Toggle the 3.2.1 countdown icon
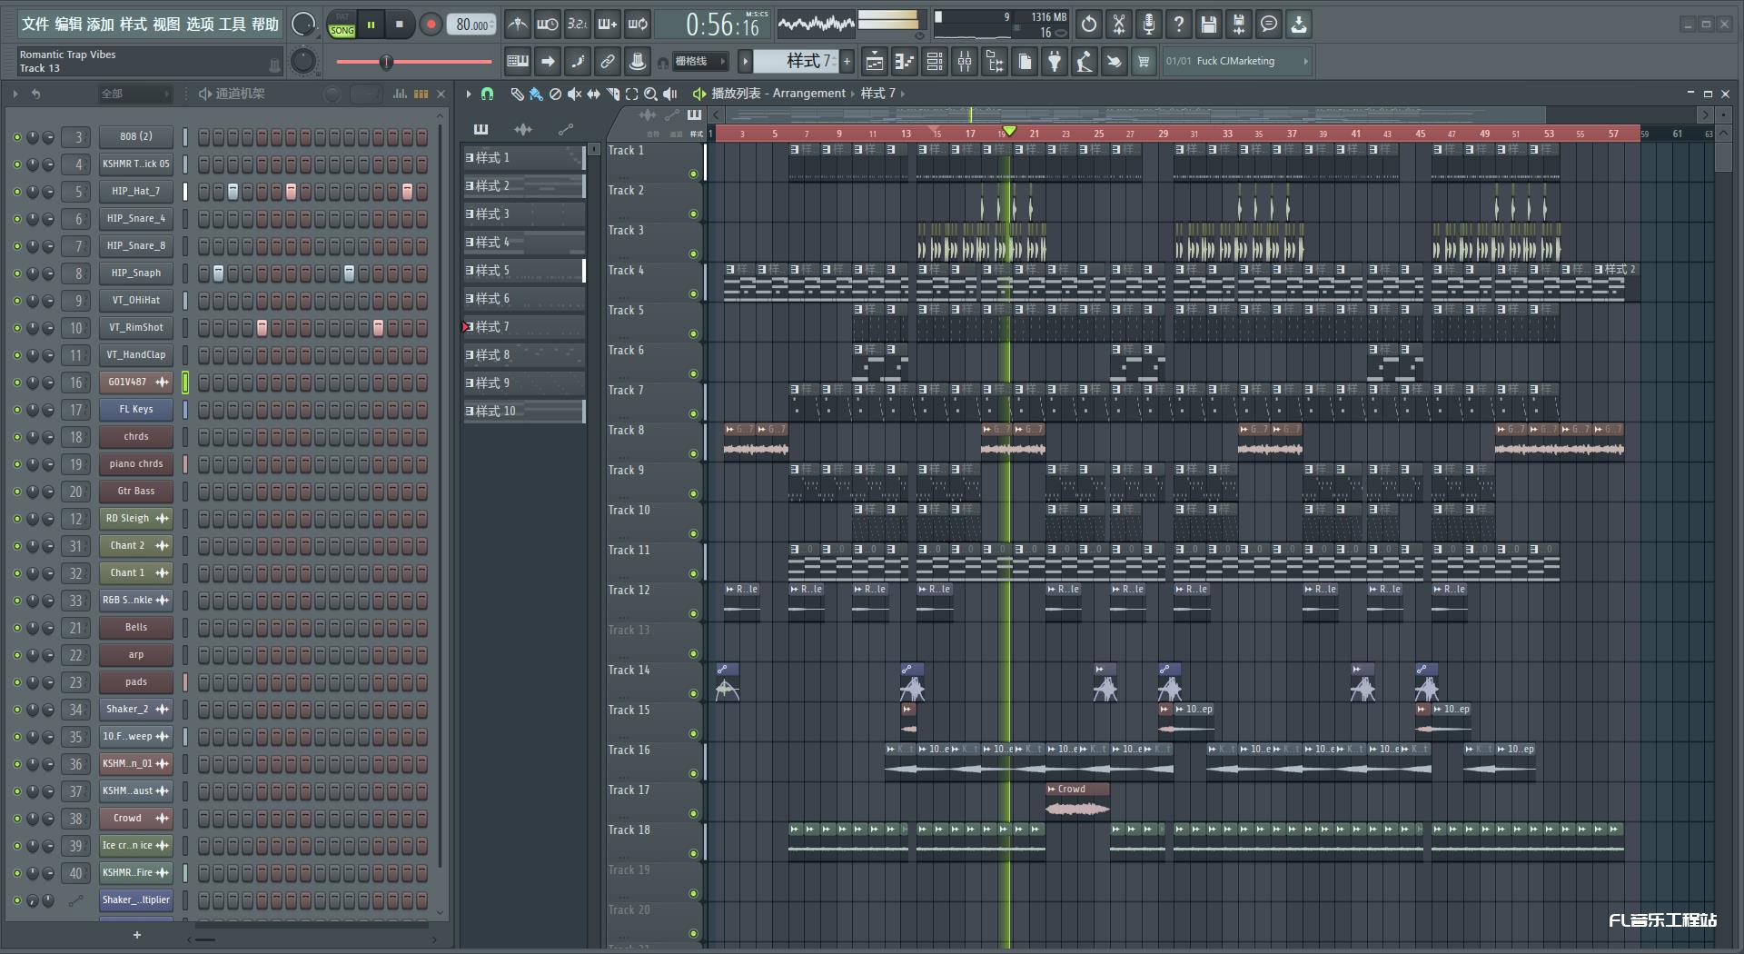 [577, 25]
